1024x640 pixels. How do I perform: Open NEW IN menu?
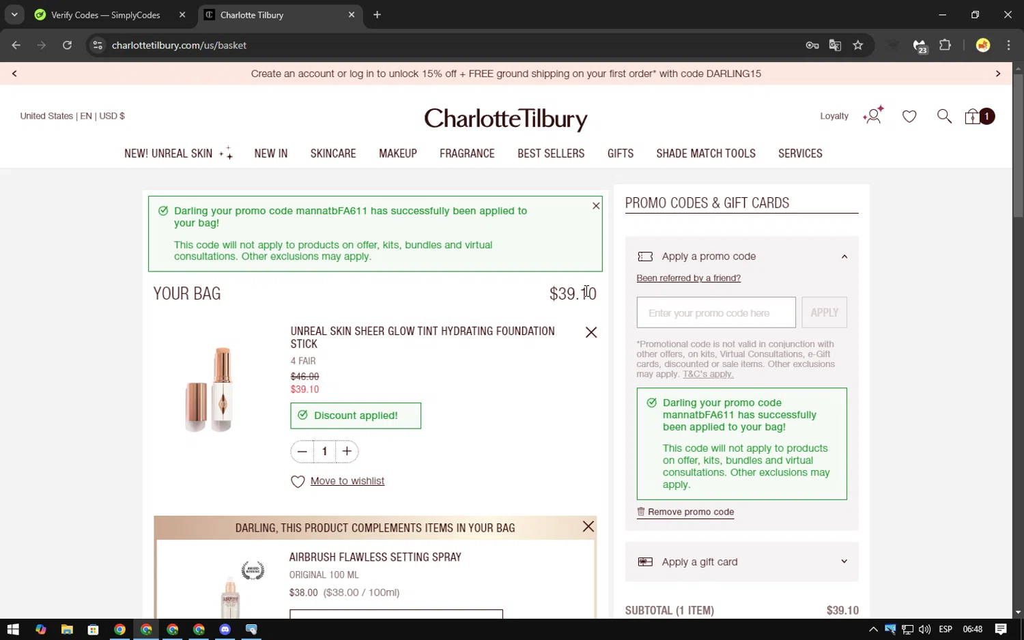click(271, 154)
